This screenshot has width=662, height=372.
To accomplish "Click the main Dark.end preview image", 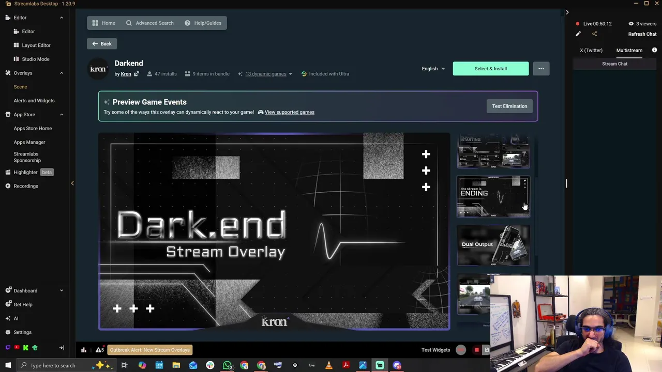I will tap(274, 231).
